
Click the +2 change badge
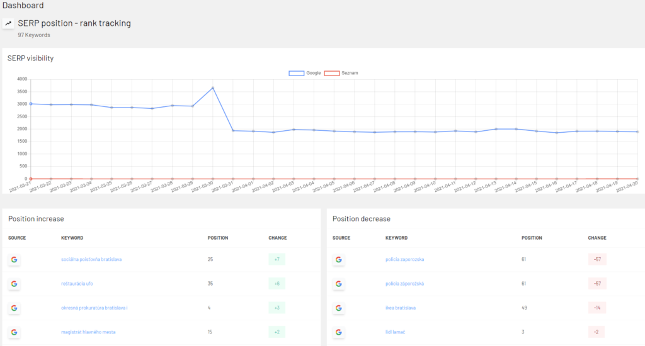(277, 332)
